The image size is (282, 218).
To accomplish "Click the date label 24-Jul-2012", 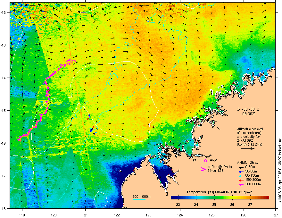I will [248, 109].
